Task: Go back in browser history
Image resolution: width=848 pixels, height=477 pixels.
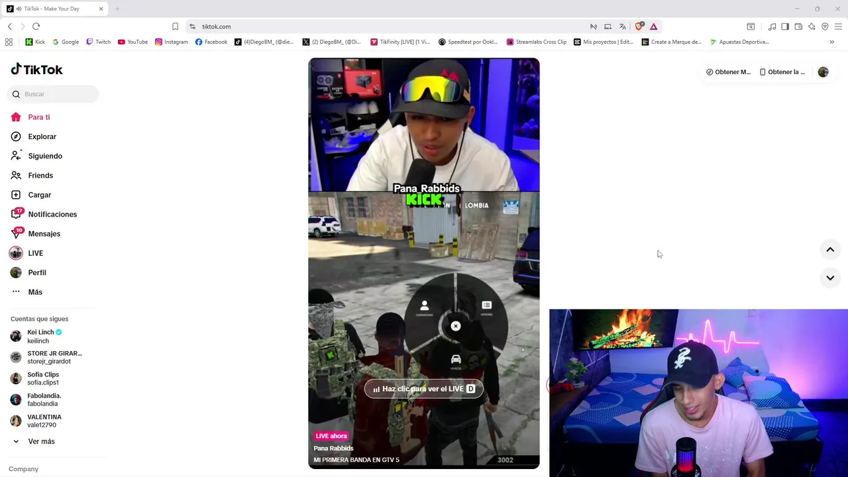Action: tap(9, 26)
